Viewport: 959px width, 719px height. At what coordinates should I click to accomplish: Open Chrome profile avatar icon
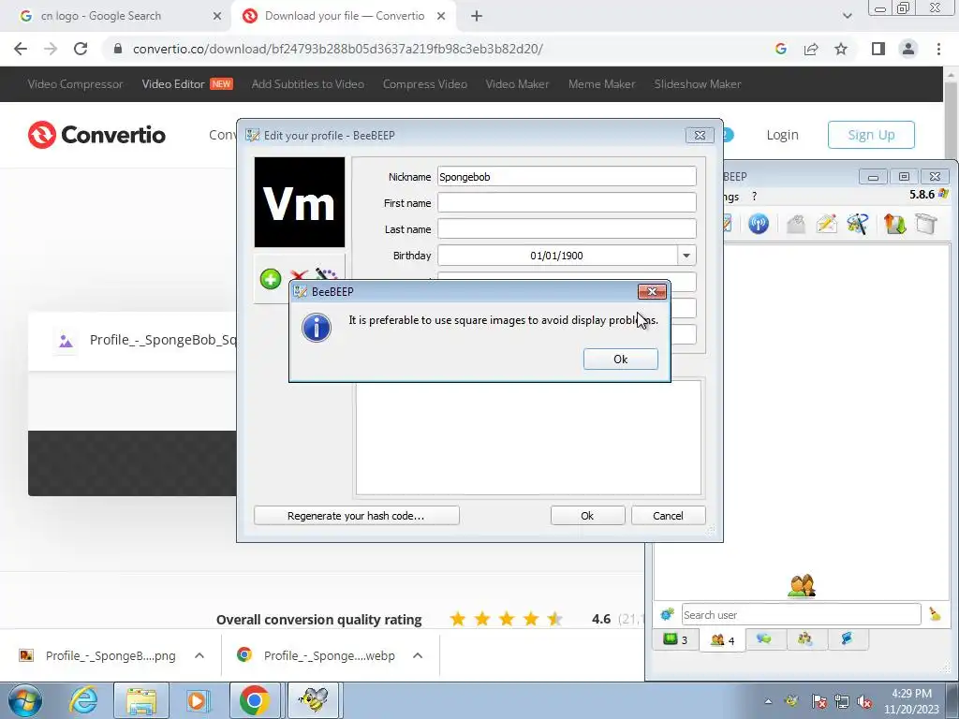click(x=908, y=49)
